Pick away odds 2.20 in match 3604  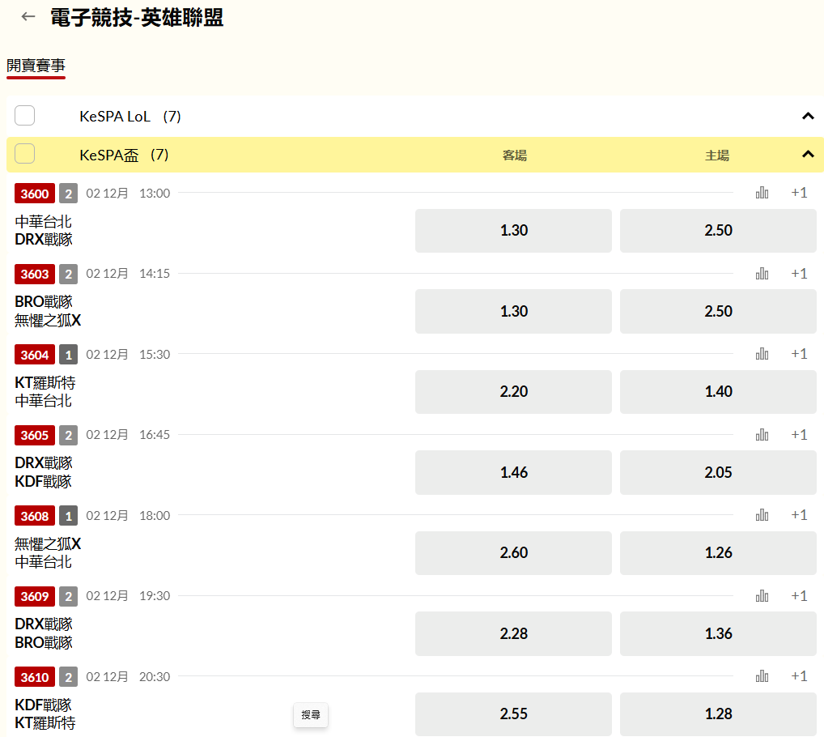pyautogui.click(x=513, y=392)
